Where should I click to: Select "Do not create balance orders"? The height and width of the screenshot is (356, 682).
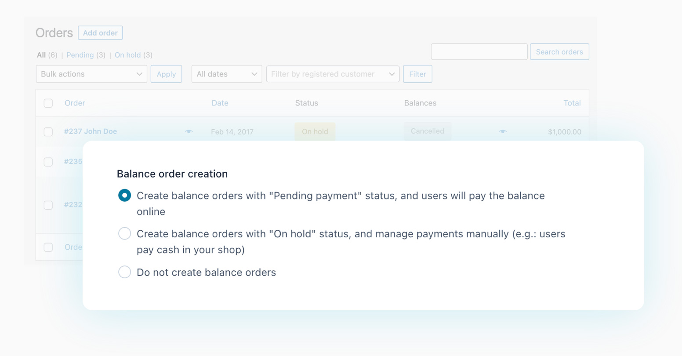(124, 272)
